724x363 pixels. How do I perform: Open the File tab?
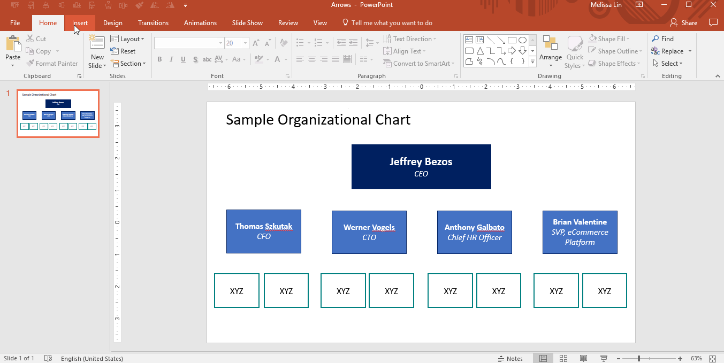tap(15, 23)
